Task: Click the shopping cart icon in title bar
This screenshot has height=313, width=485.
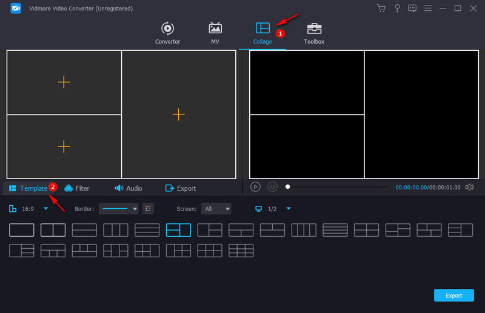Action: (381, 8)
